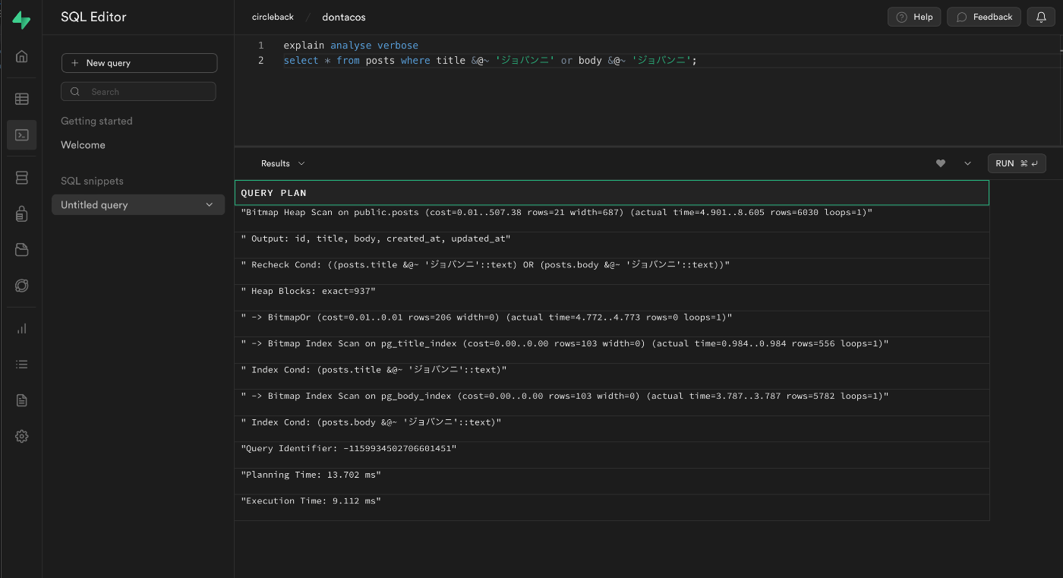Open the Welcome page link
Viewport: 1063px width, 578px height.
[x=83, y=145]
